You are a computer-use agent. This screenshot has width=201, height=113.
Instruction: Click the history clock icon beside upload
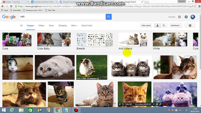[164, 25]
